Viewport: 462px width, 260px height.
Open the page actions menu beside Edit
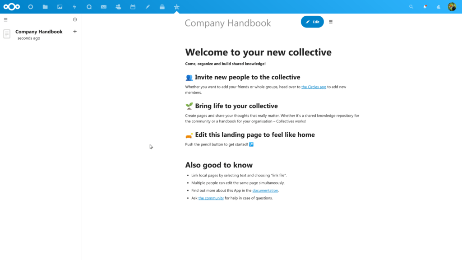click(331, 22)
